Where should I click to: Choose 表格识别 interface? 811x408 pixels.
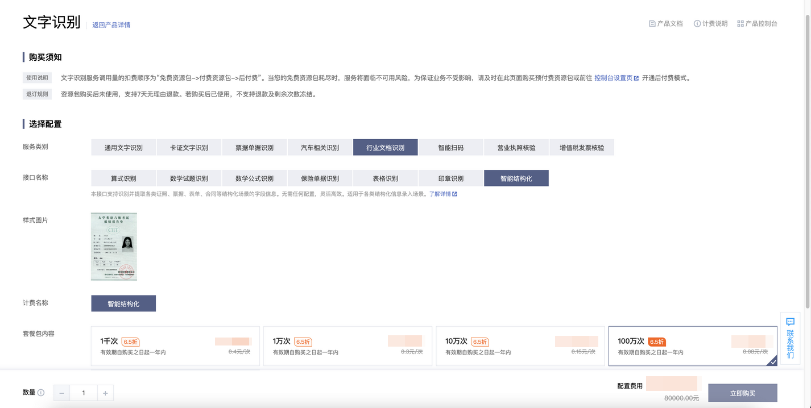(386, 178)
